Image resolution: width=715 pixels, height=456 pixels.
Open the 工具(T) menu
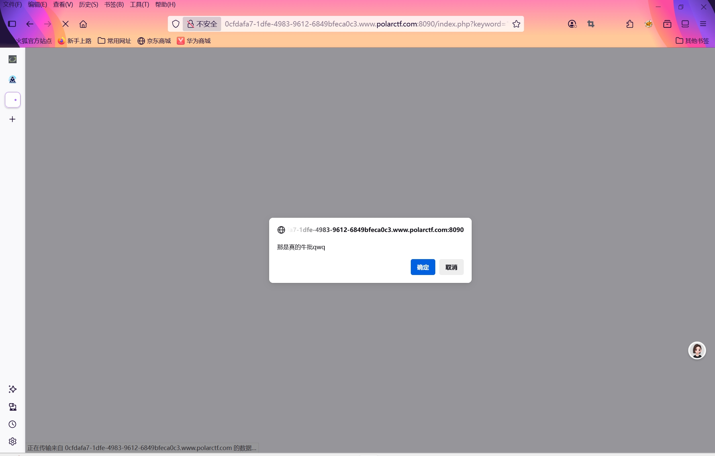click(x=139, y=5)
